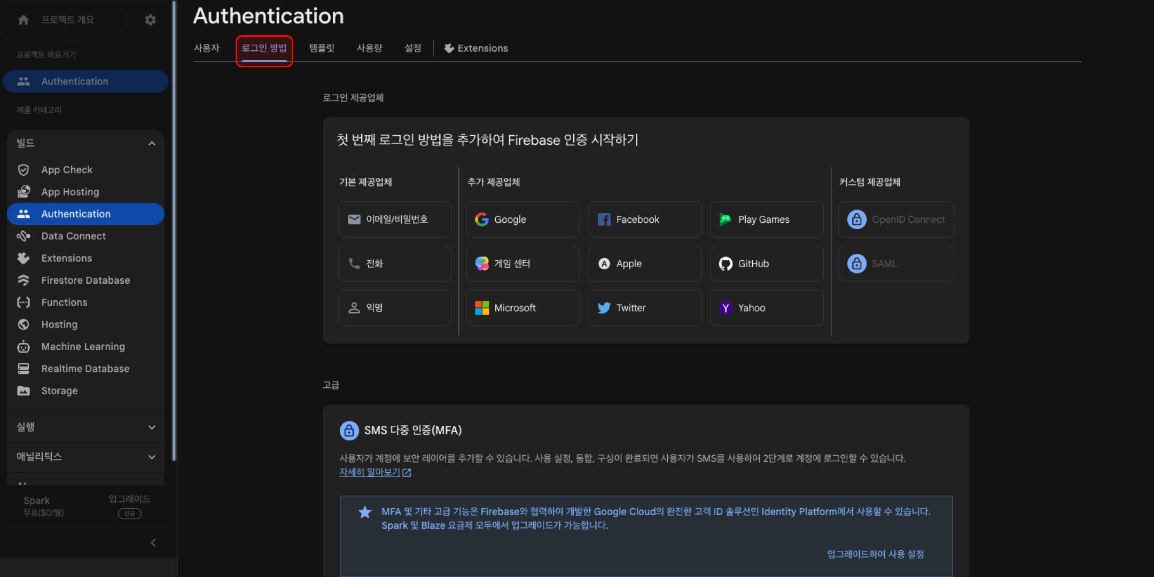Click the 기본 제공업체 column heading

365,182
